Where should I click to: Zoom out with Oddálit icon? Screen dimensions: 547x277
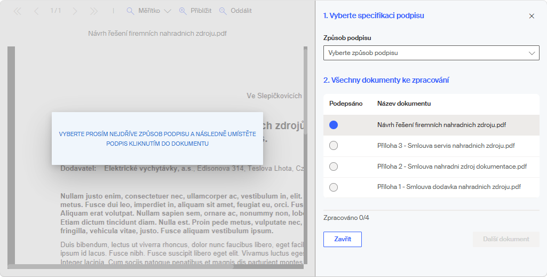pyautogui.click(x=223, y=11)
